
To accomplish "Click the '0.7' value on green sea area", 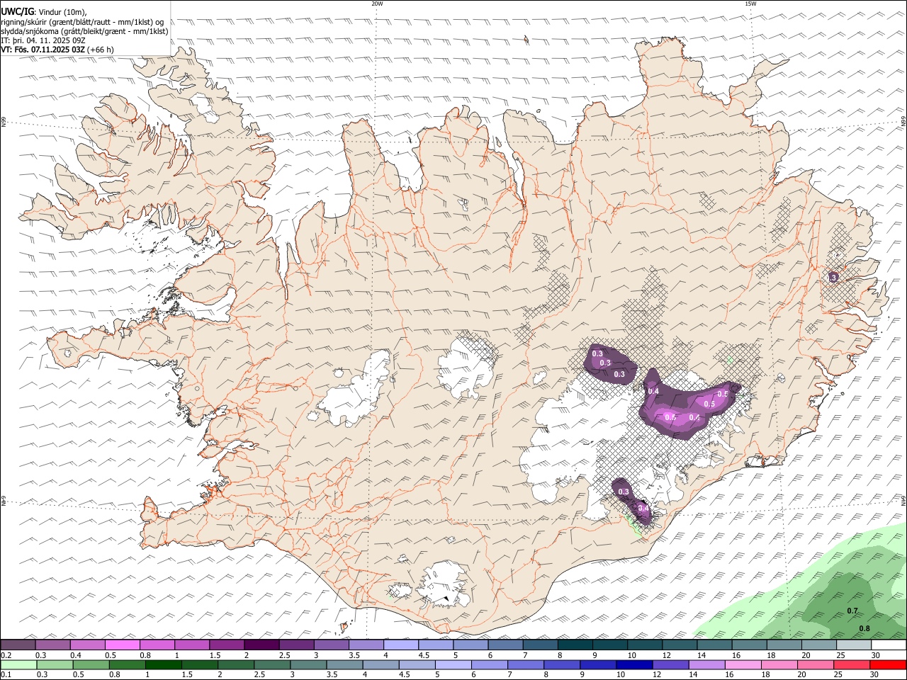I will point(852,611).
